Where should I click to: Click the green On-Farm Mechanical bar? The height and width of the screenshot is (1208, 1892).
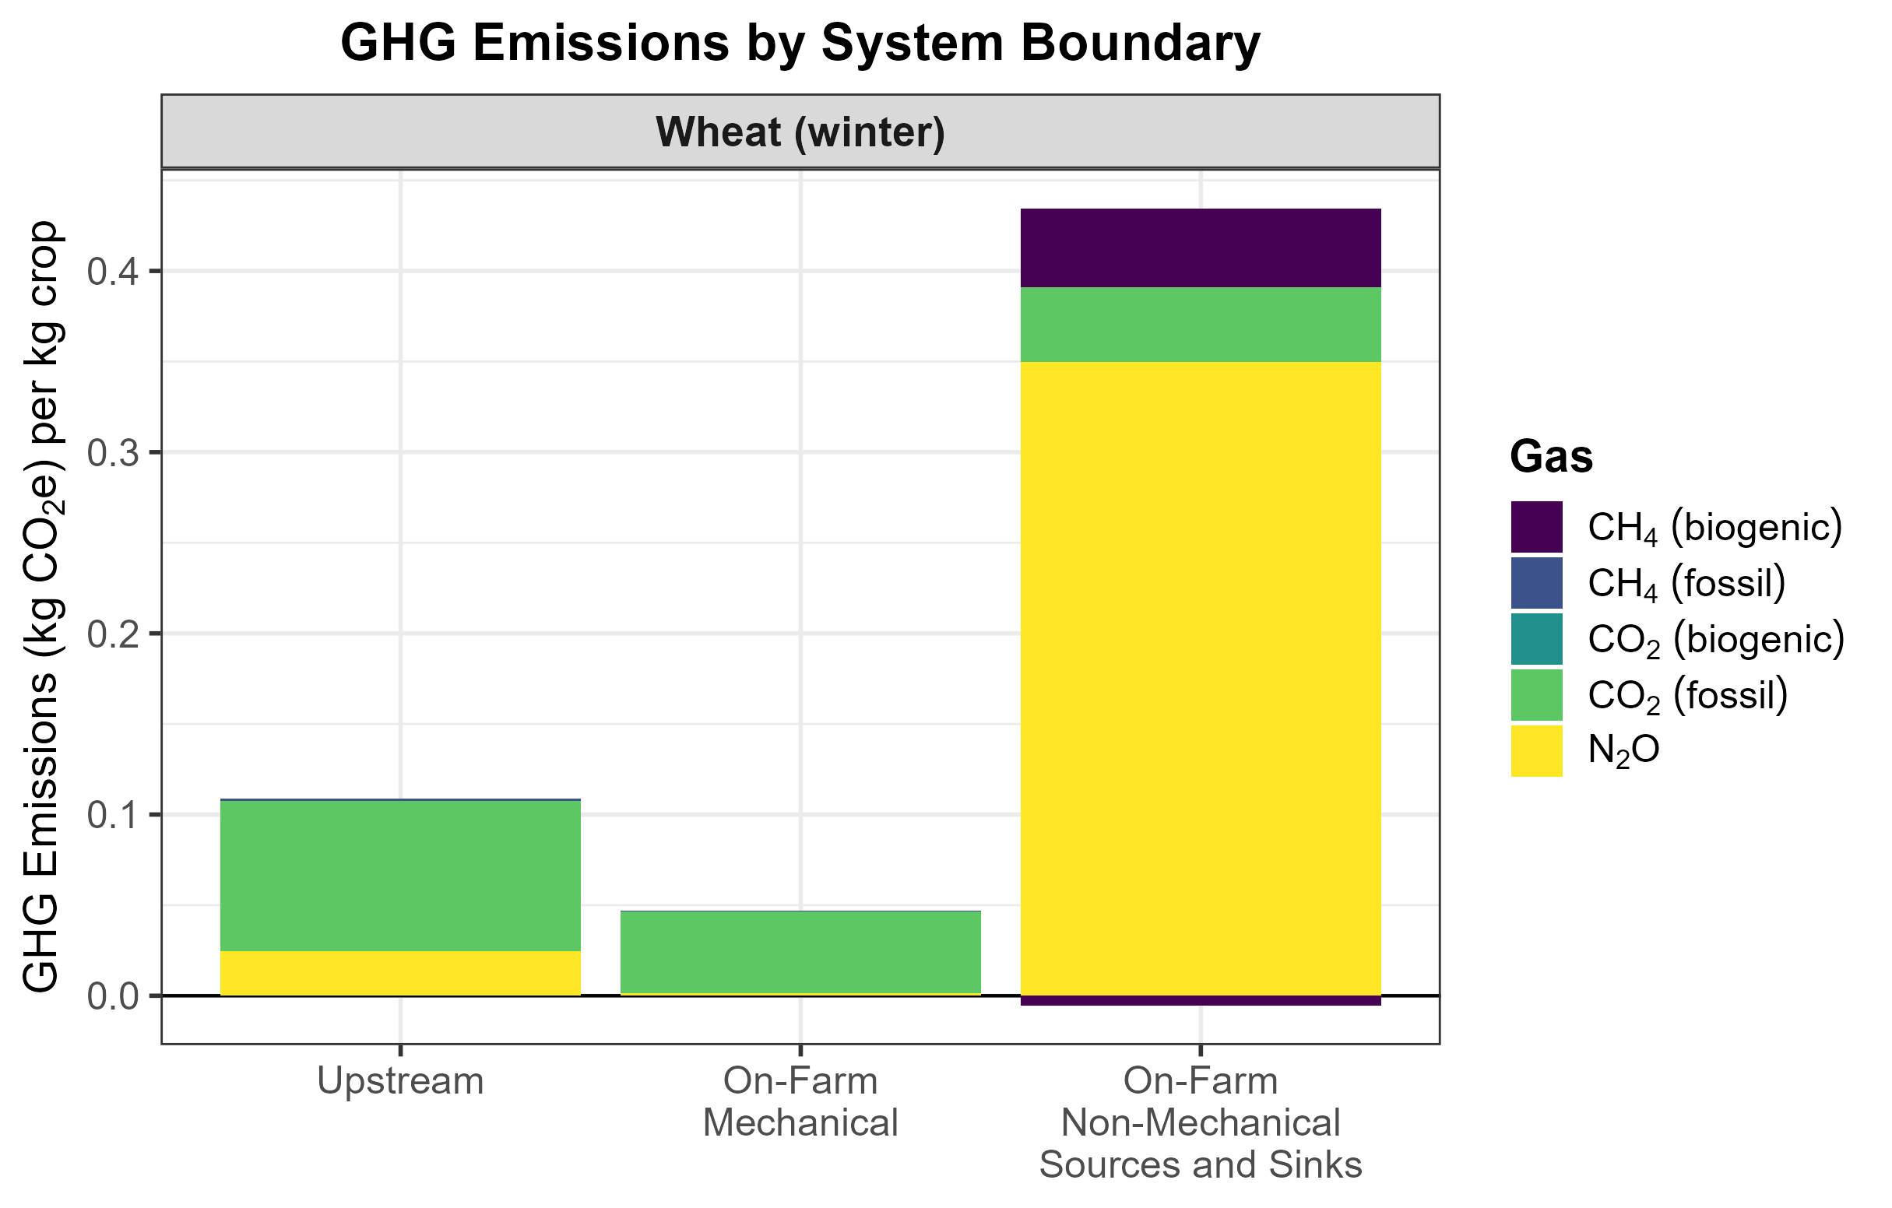[800, 951]
